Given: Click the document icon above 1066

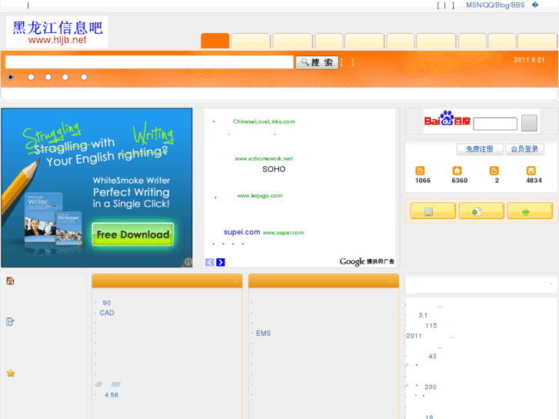Looking at the screenshot, I should coord(420,171).
